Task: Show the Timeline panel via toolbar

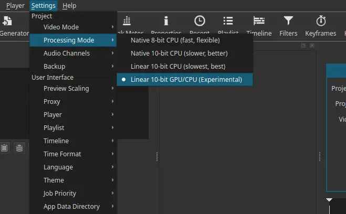Action: click(x=259, y=25)
